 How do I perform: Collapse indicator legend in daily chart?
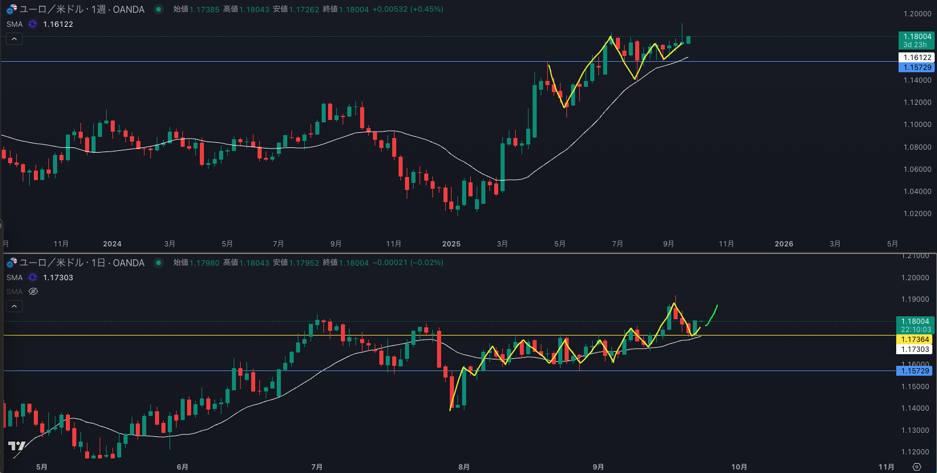pos(14,306)
